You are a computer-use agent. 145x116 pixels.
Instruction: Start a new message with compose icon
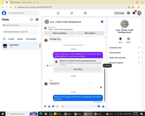[x=37, y=19]
